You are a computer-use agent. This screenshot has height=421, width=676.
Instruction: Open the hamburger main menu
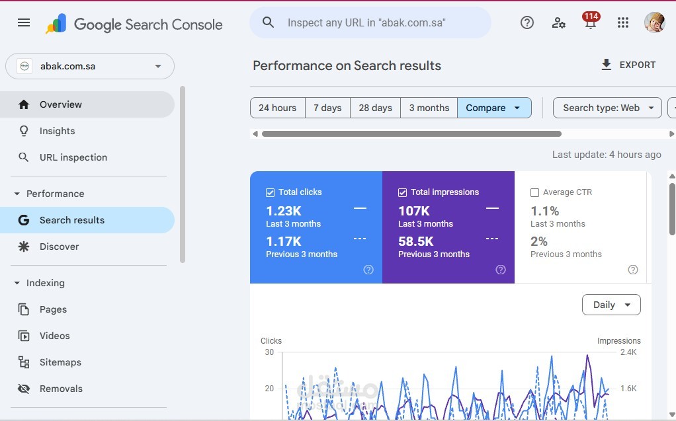point(24,23)
